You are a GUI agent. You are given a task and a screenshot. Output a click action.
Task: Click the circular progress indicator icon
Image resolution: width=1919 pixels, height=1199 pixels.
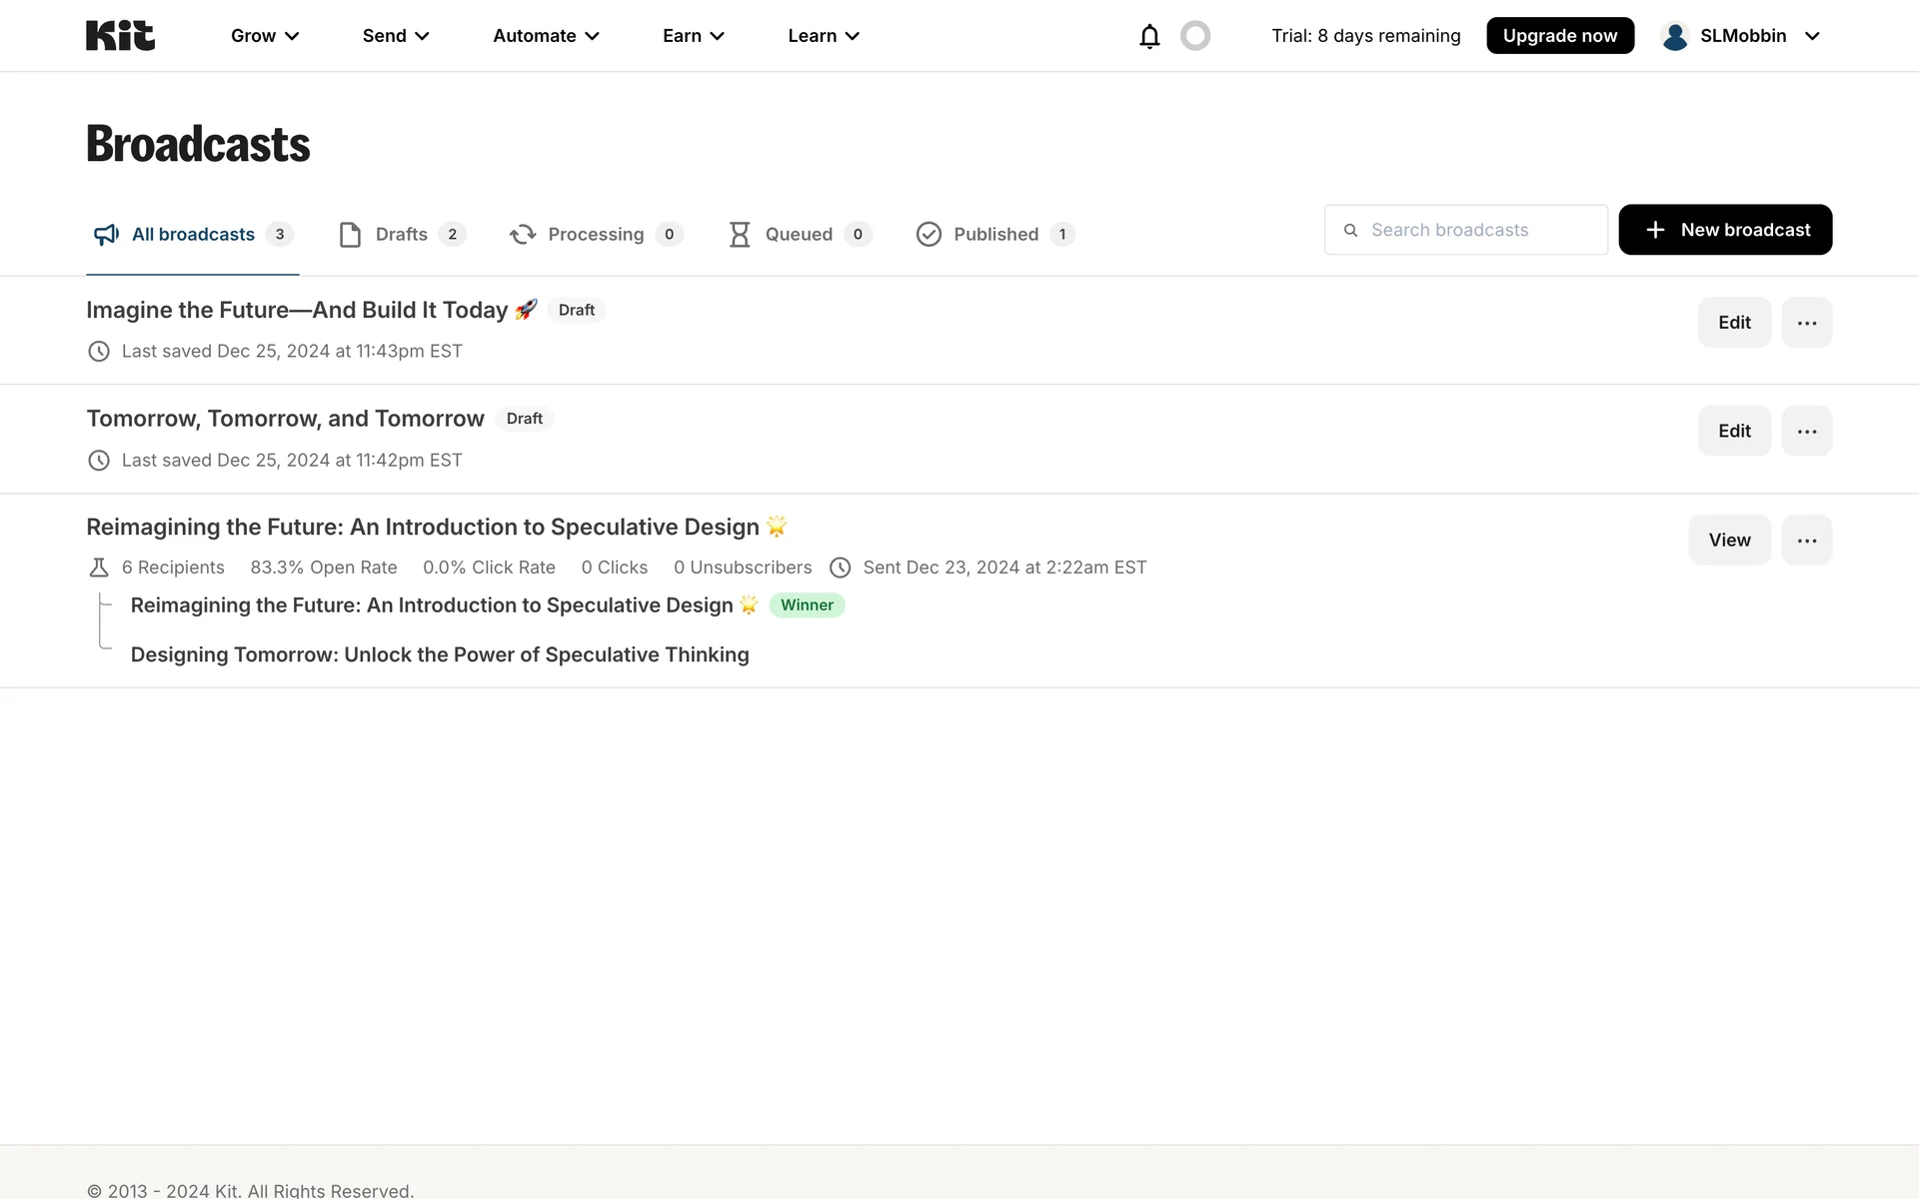(1195, 36)
